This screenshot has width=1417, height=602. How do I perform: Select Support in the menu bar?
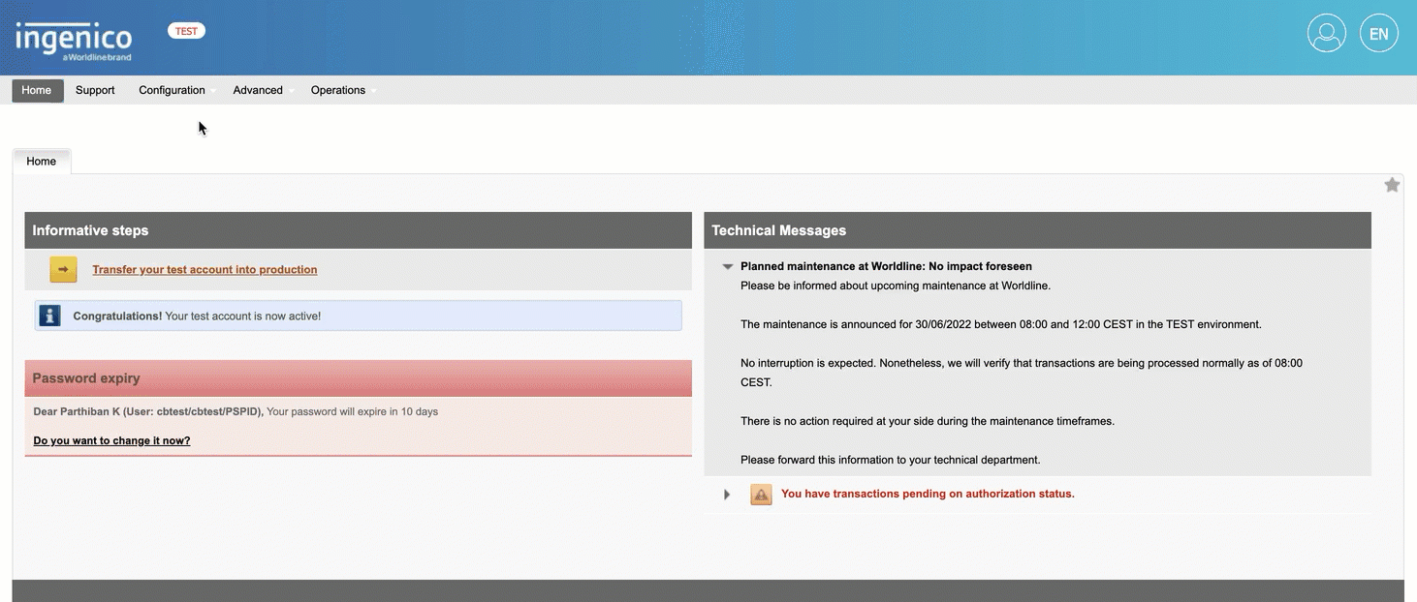click(95, 90)
